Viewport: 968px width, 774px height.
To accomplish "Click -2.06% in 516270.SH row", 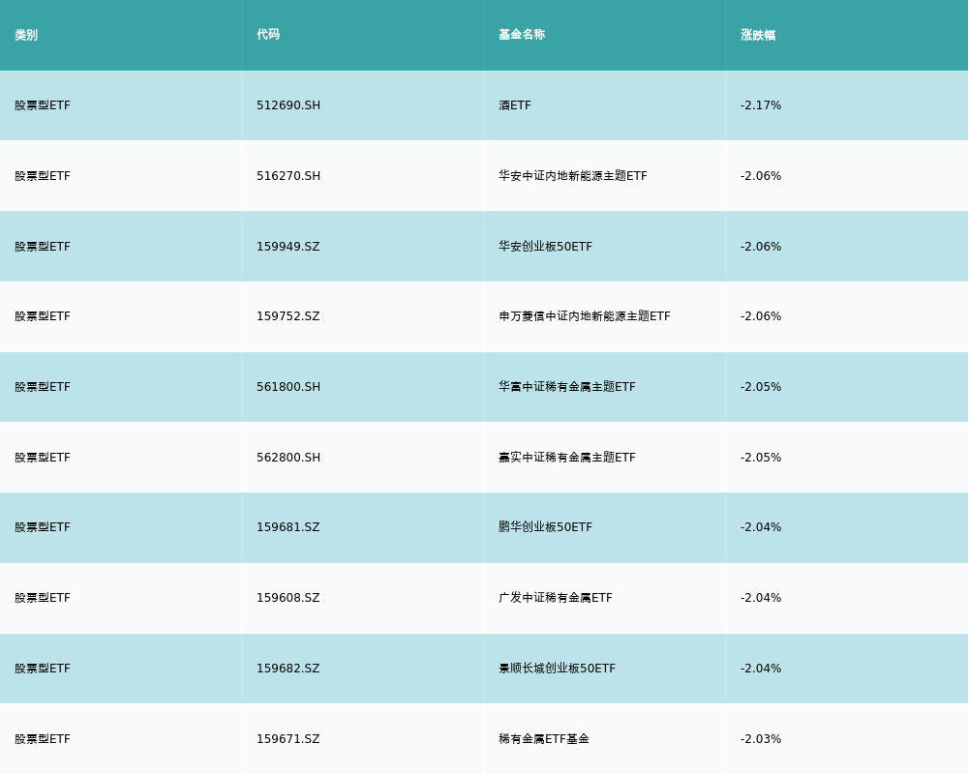I will [761, 176].
